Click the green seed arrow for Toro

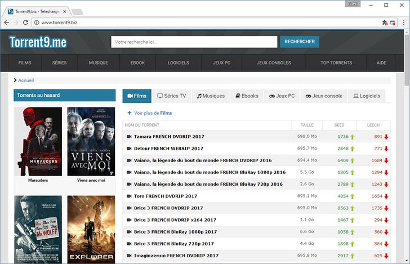point(352,196)
